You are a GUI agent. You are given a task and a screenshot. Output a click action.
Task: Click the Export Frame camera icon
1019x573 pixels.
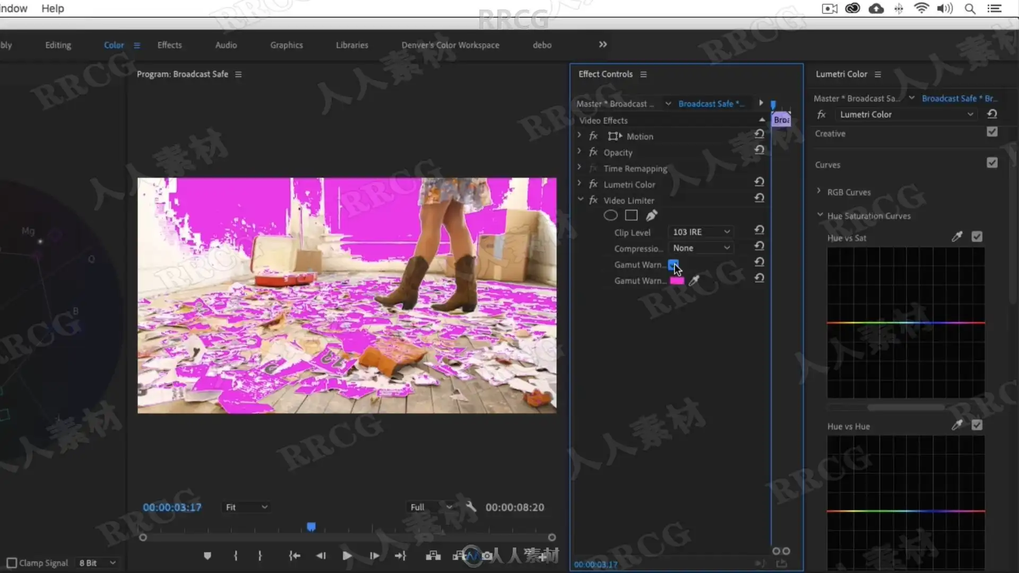tap(487, 555)
